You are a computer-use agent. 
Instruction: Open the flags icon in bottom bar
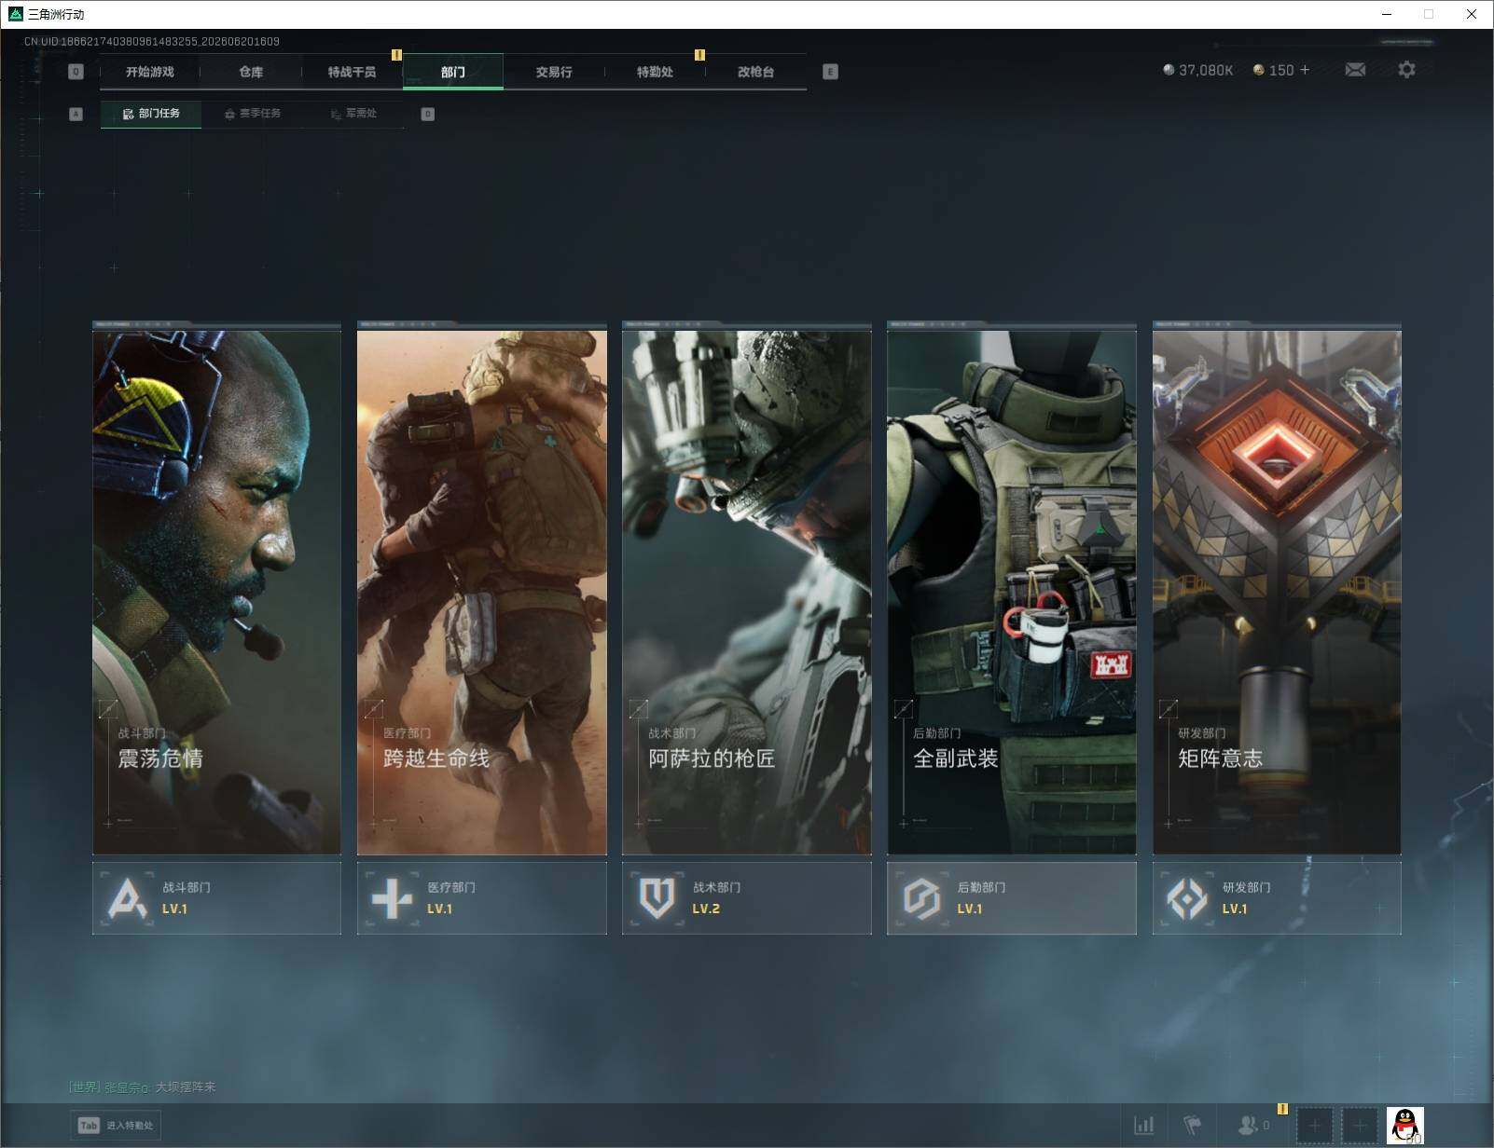[1193, 1126]
